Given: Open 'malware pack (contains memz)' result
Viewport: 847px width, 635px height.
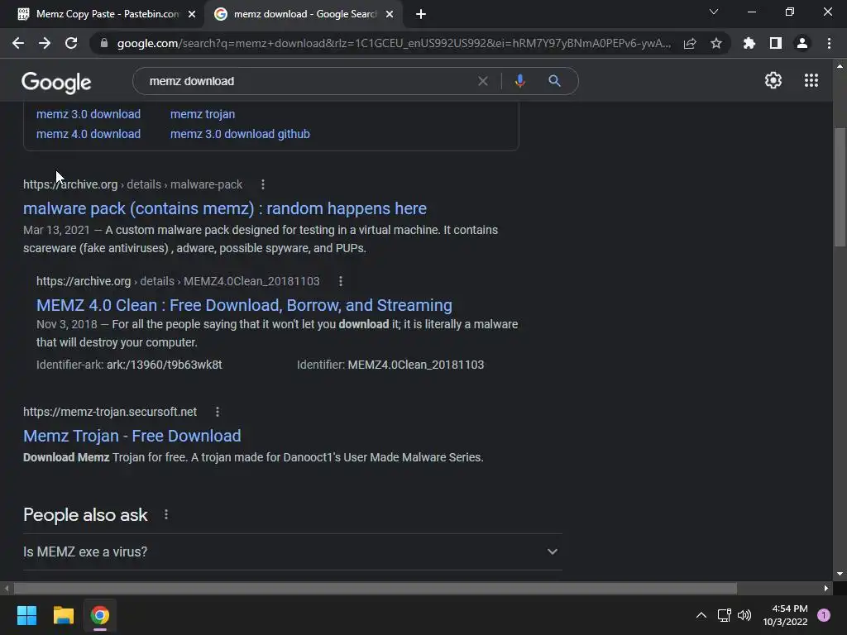Looking at the screenshot, I should [x=225, y=208].
